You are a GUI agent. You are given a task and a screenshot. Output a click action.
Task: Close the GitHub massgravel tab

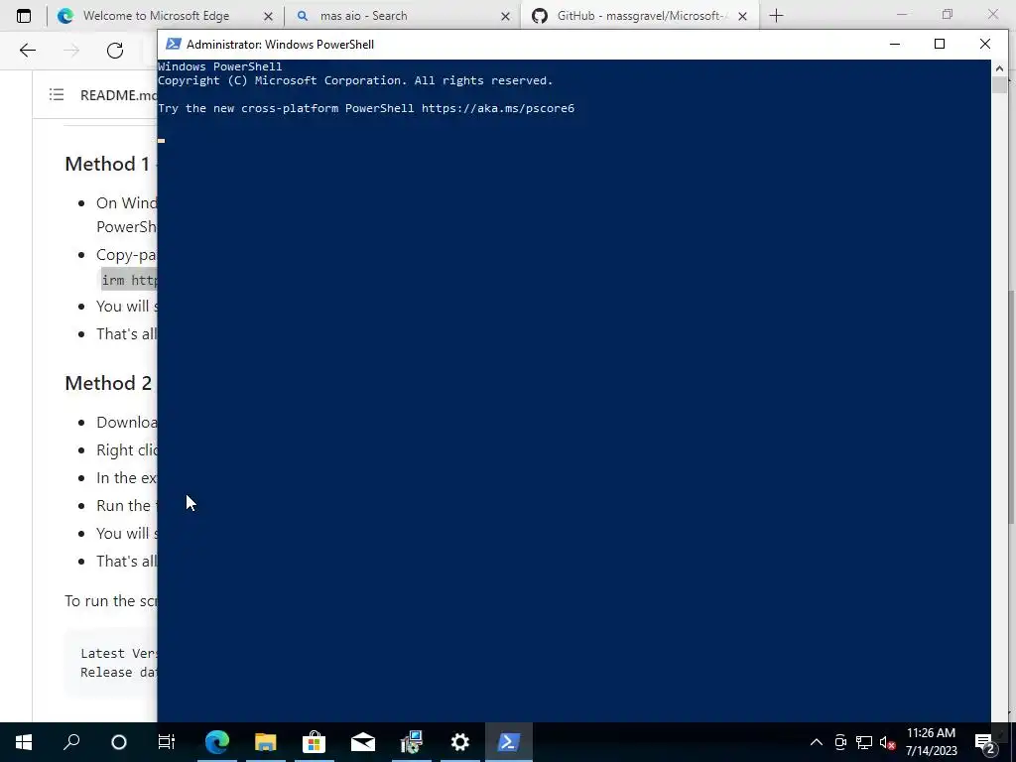coord(742,16)
